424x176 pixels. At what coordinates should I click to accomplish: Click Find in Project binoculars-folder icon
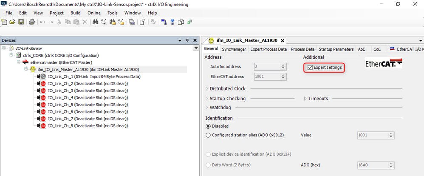click(113, 22)
